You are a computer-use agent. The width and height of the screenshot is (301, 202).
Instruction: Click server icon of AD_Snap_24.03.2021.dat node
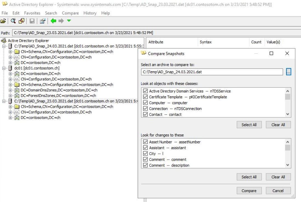pos(10,46)
